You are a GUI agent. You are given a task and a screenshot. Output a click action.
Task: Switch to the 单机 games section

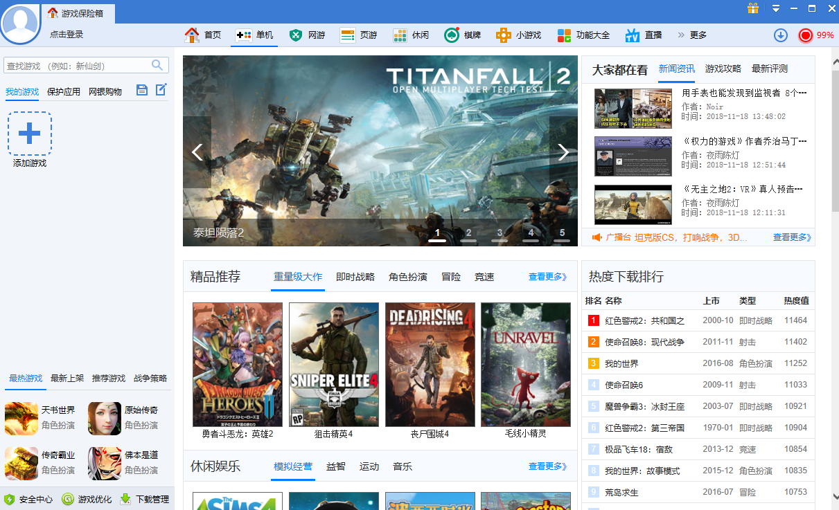point(254,35)
